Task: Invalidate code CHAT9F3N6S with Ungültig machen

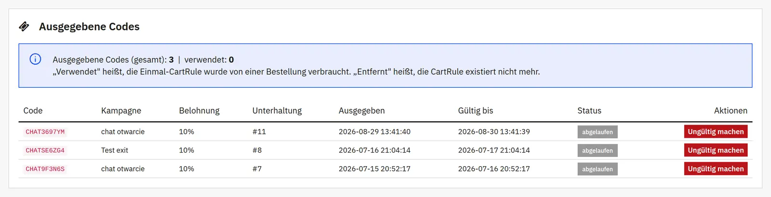Action: click(716, 169)
